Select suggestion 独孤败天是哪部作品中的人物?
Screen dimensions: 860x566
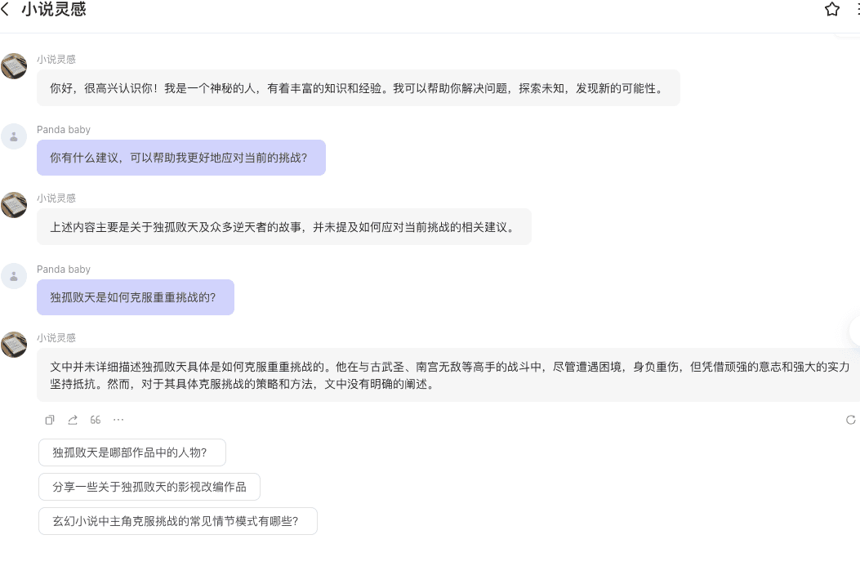point(131,452)
